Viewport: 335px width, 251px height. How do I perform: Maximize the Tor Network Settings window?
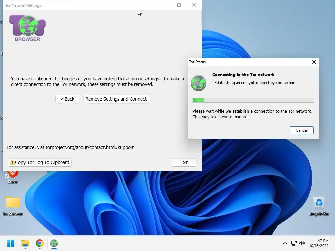click(179, 5)
